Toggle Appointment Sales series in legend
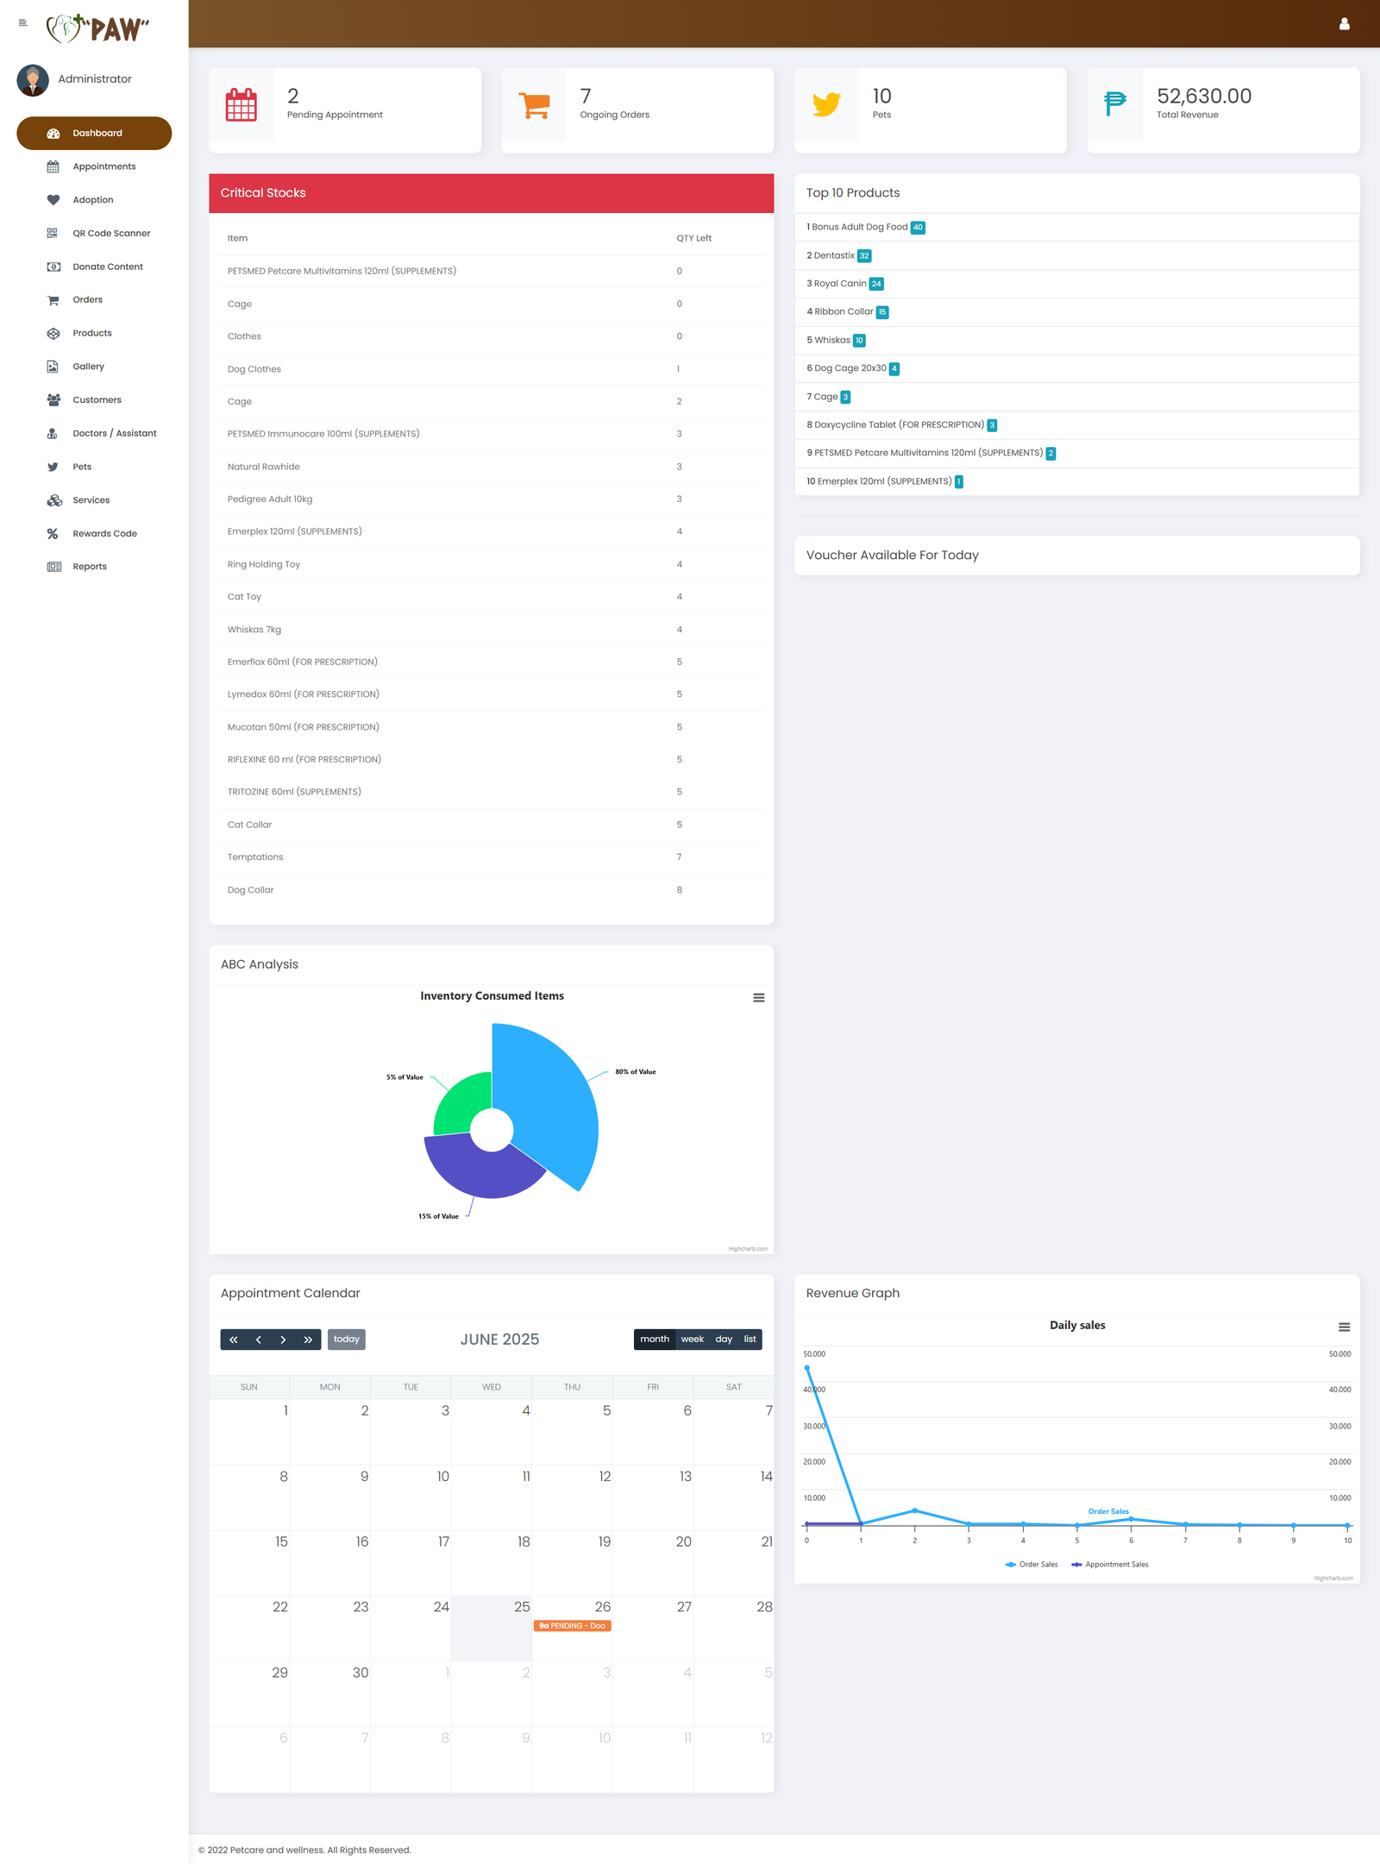 [1109, 1564]
